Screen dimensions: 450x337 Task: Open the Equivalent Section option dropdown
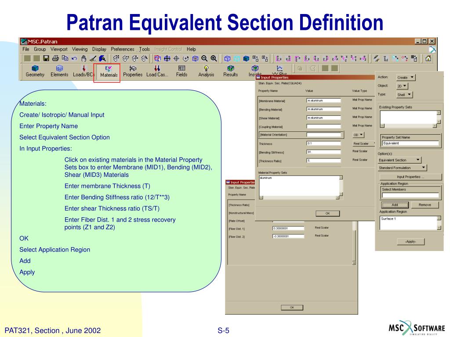399,160
